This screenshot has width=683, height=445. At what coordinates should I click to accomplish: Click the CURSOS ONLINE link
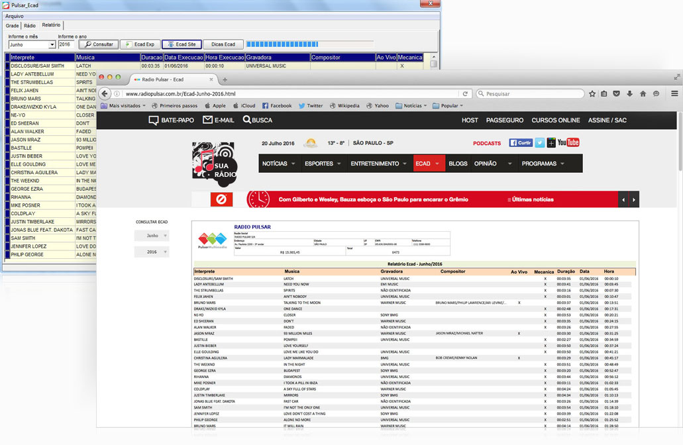coord(555,120)
